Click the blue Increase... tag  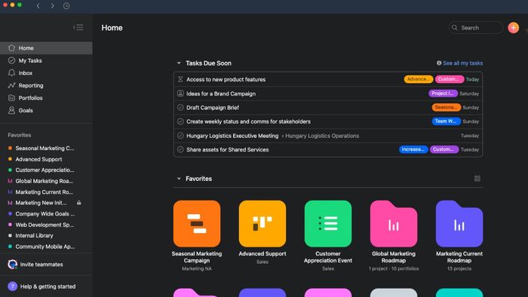[x=413, y=149]
